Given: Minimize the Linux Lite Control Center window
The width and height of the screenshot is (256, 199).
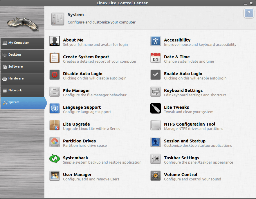Looking at the screenshot, I should [x=245, y=3].
